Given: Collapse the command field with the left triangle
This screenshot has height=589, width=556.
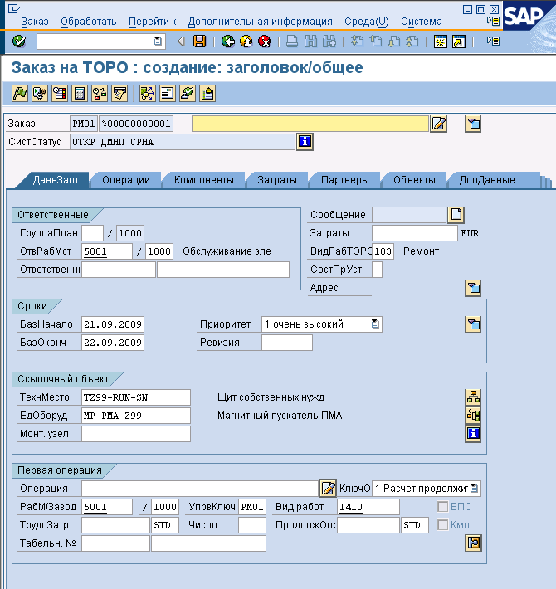Looking at the screenshot, I should coord(181,41).
